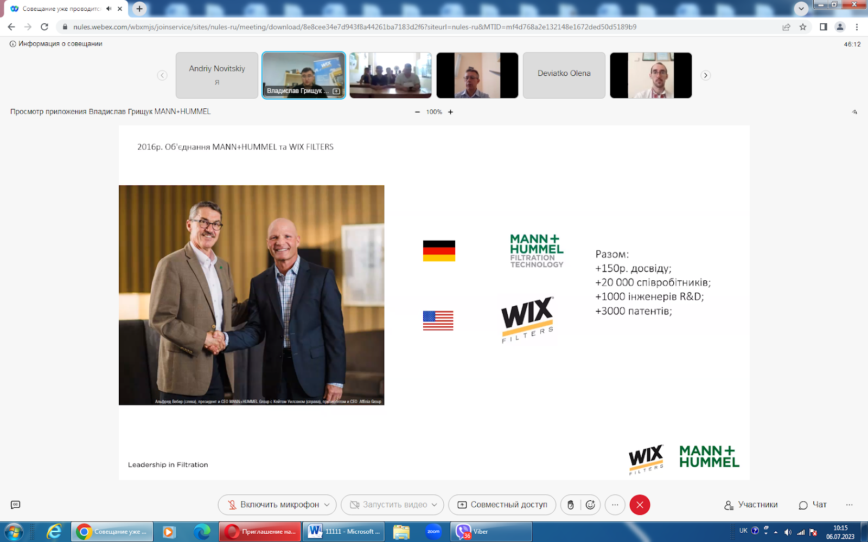Screen dimensions: 868x542
Task: Show previous participant thumbnails
Action: tap(162, 75)
